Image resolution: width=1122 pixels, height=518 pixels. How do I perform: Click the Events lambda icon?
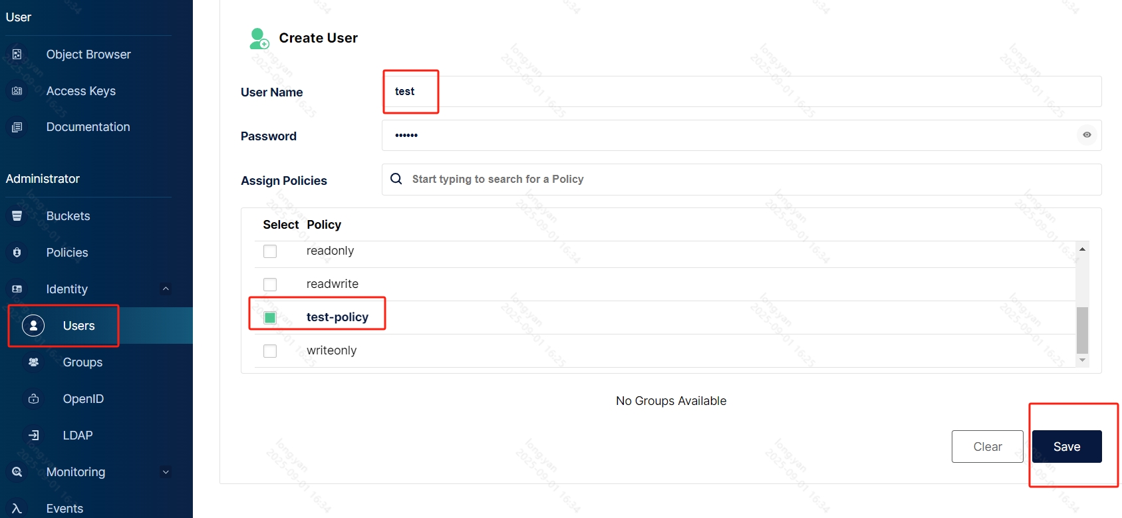click(17, 509)
